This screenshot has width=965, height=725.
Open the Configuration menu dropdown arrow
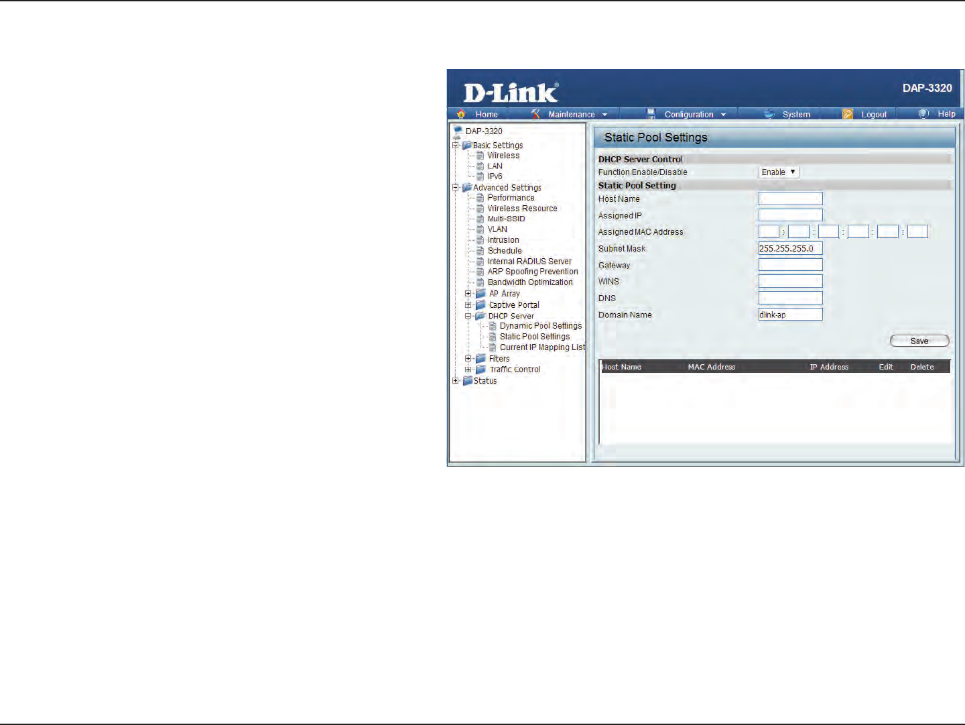click(723, 115)
